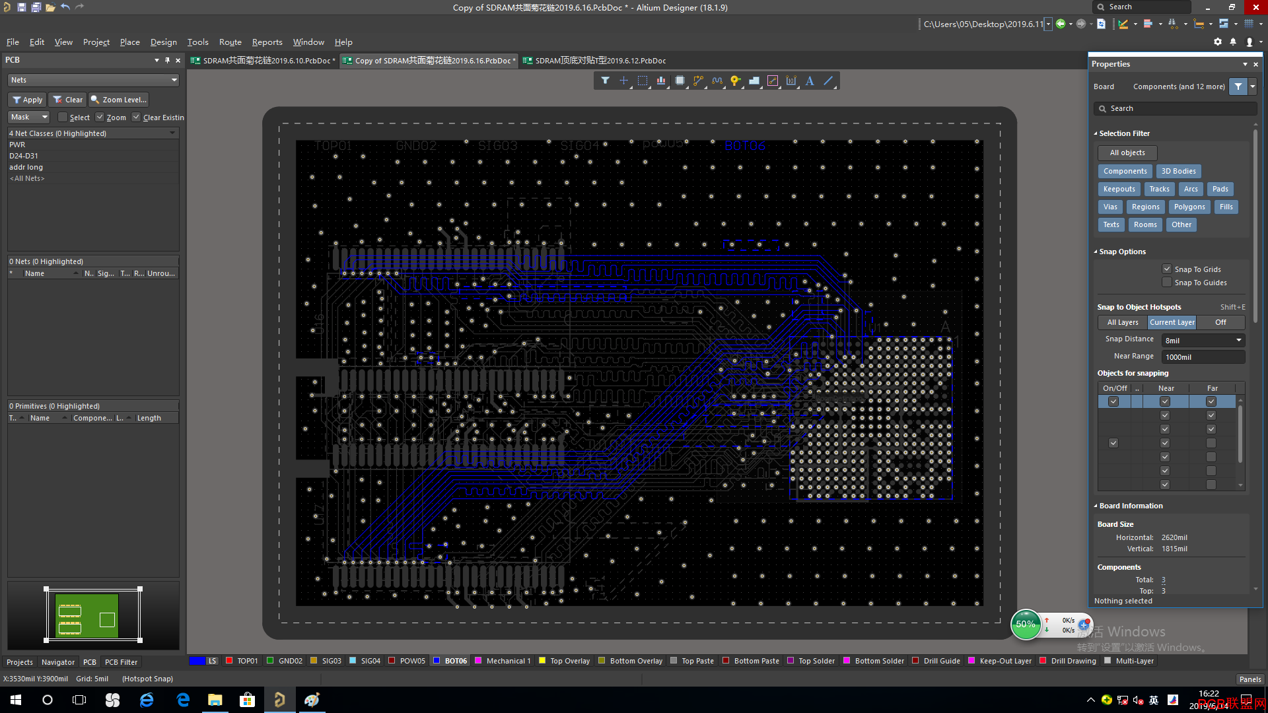Screen dimensions: 1268x713
Task: Open the Align objects bar-chart tool
Action: click(x=660, y=81)
